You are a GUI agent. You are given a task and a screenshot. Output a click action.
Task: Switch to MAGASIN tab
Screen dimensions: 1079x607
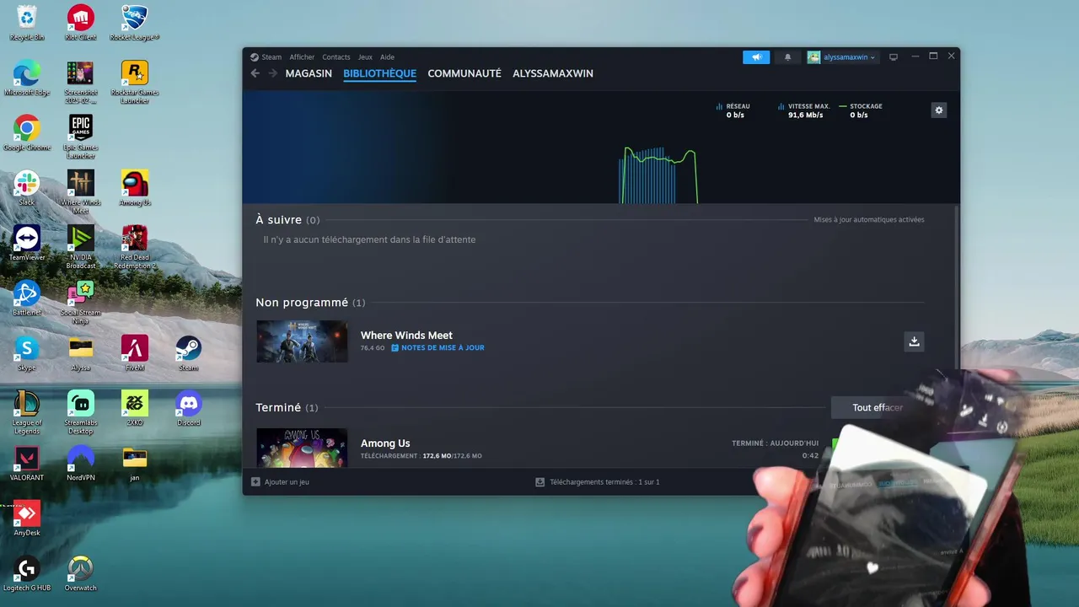(309, 73)
